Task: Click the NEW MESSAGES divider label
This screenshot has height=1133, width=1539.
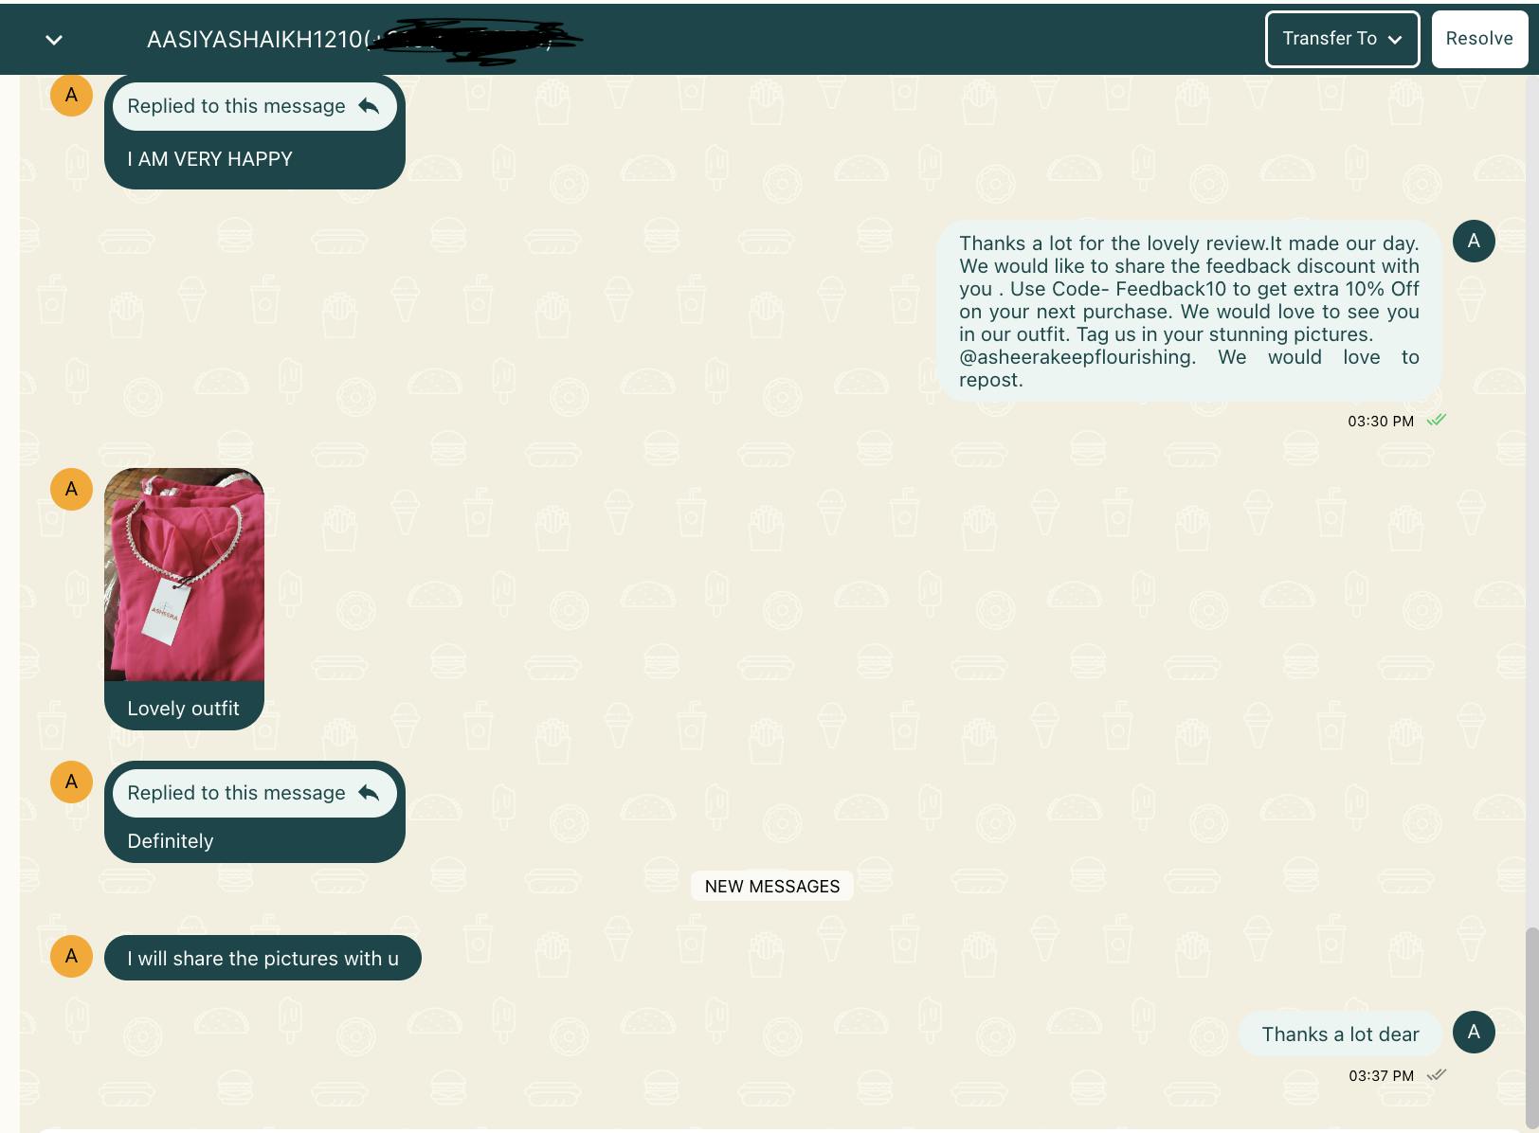Action: coord(771,887)
